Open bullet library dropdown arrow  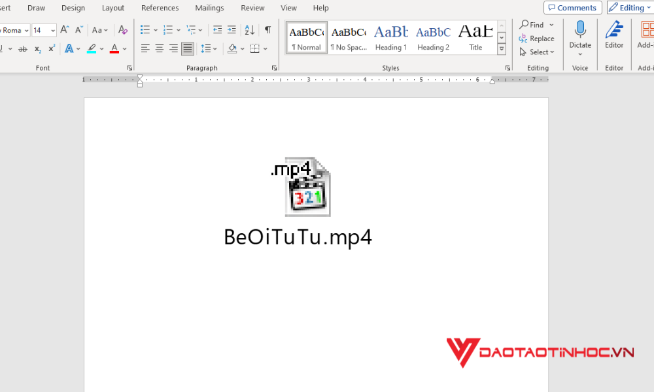point(156,30)
